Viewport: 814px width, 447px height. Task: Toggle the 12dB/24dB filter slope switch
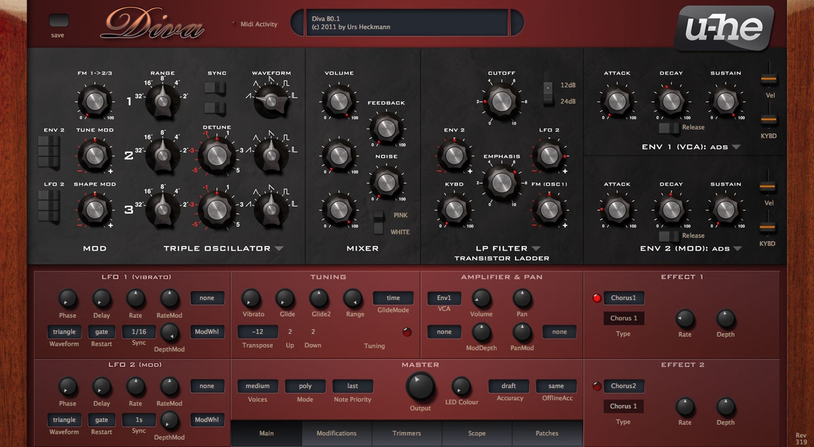pyautogui.click(x=548, y=92)
